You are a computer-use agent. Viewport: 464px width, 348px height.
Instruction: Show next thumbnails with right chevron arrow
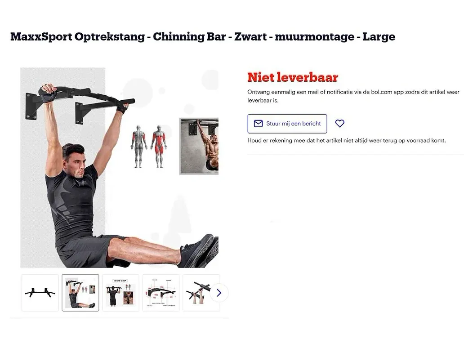coord(219,293)
